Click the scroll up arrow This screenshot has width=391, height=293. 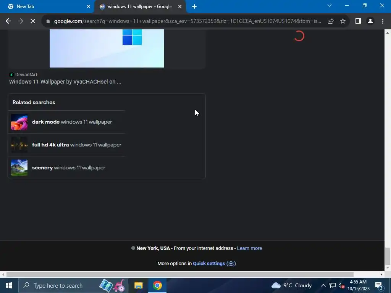[388, 33]
